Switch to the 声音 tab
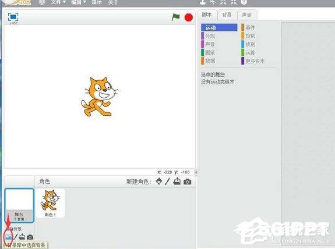Image resolution: width=335 pixels, height=249 pixels. [247, 15]
